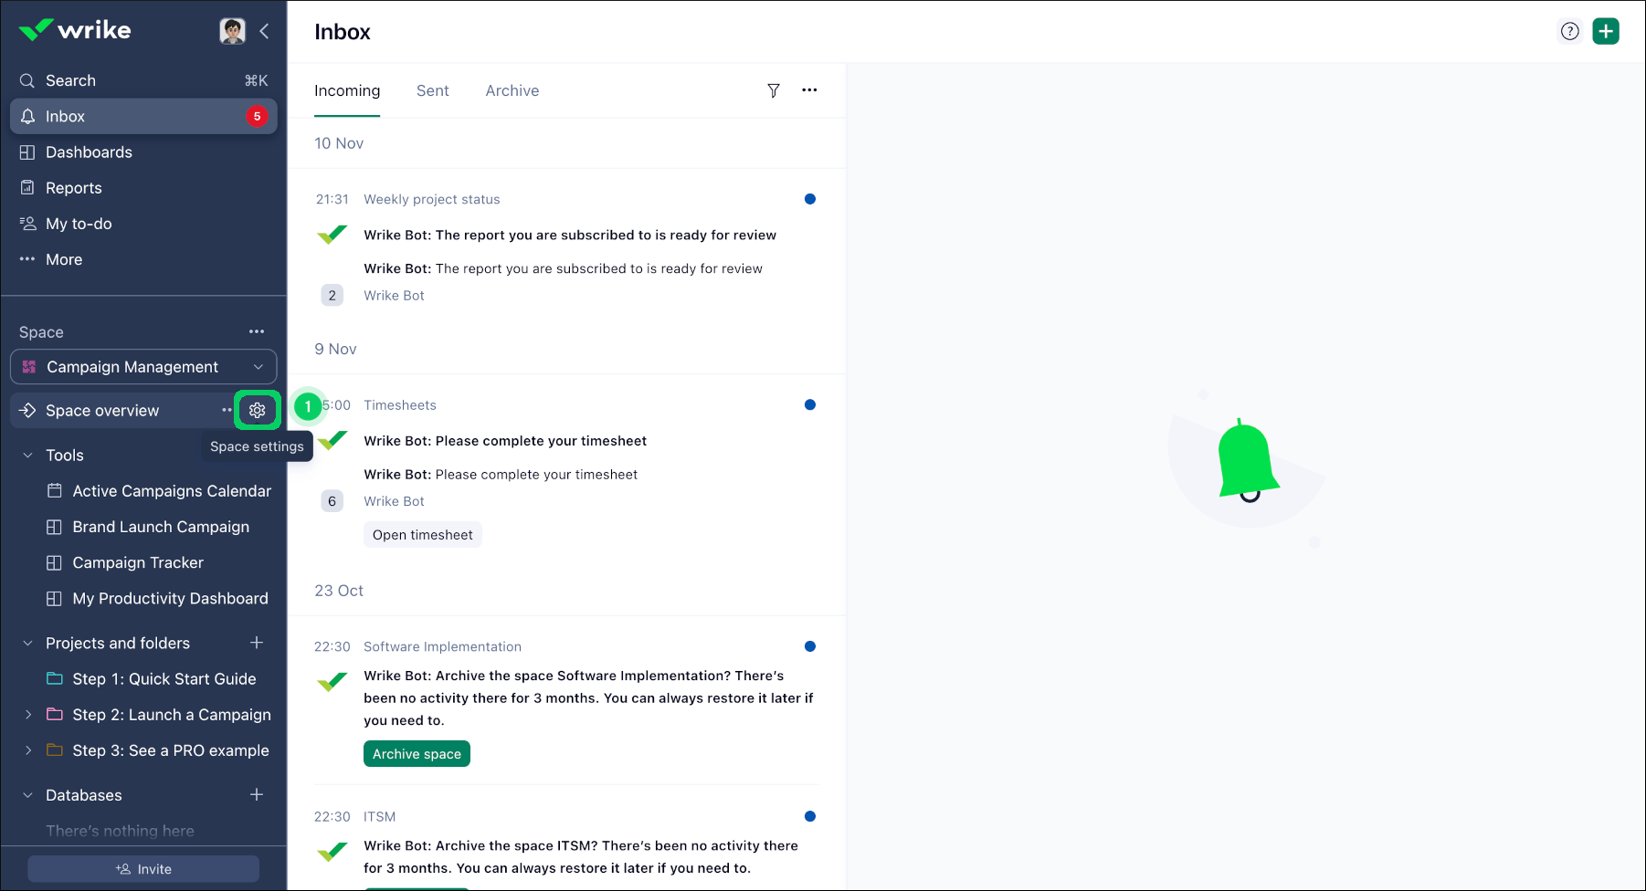Toggle unread dot on Timesheets notification
The width and height of the screenshot is (1646, 891).
809,405
